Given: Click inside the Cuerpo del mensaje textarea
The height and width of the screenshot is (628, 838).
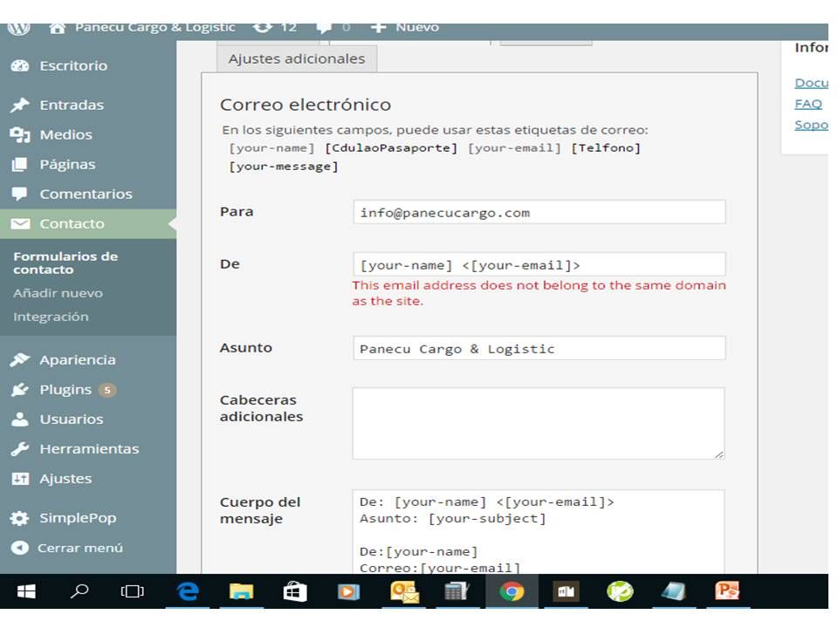Looking at the screenshot, I should tap(539, 532).
